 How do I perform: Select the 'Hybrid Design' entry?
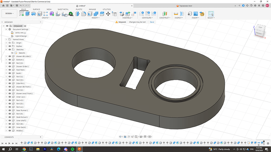point(21,36)
